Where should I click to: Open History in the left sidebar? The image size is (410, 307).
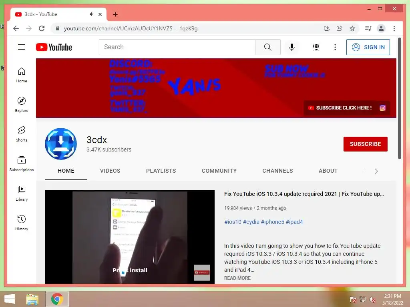(x=22, y=223)
